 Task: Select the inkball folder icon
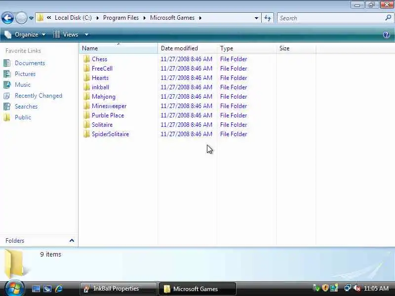[x=87, y=87]
